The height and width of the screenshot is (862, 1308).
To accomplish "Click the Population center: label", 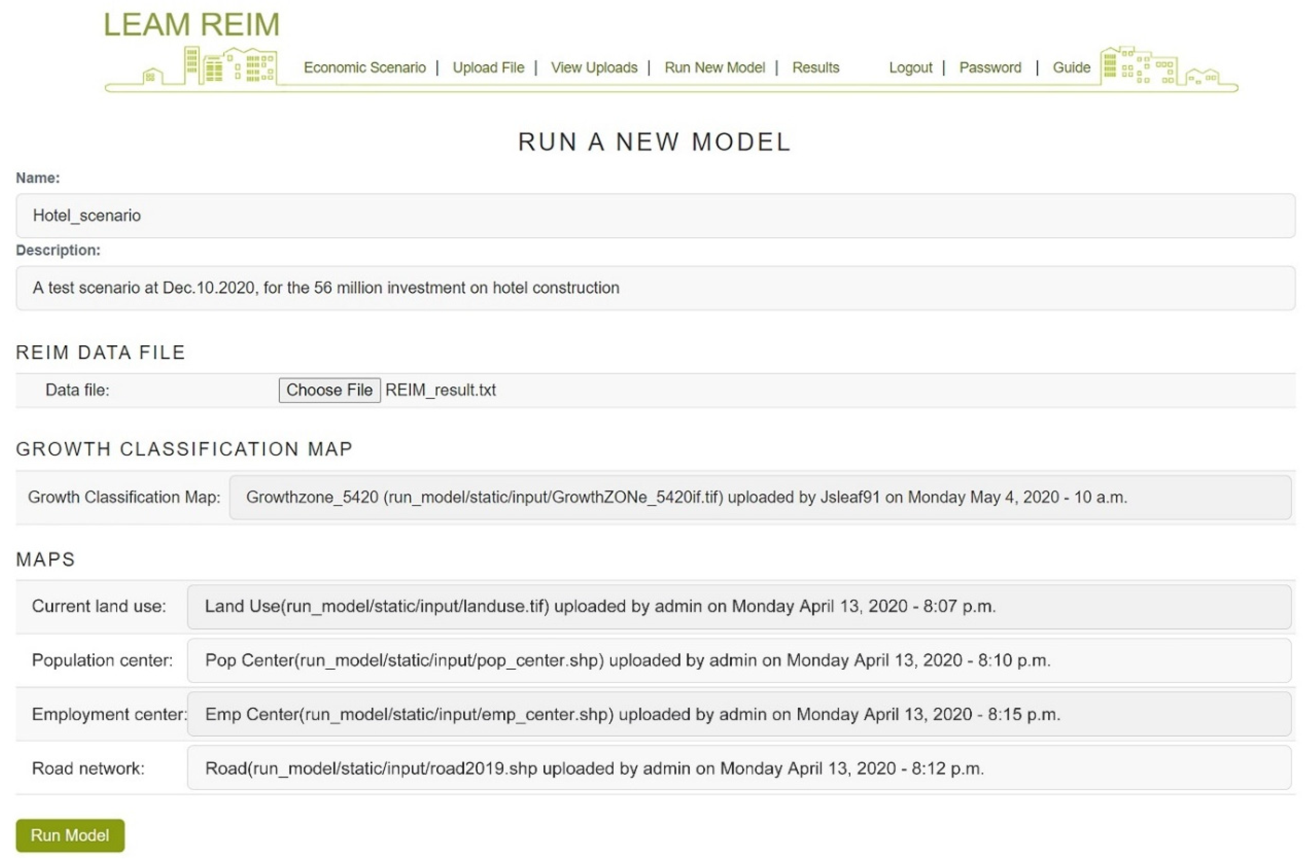I will click(x=102, y=660).
